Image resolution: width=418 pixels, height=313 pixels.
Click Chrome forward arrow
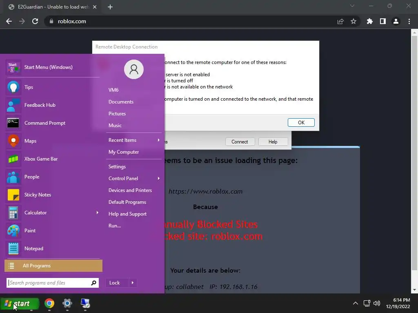tap(22, 21)
